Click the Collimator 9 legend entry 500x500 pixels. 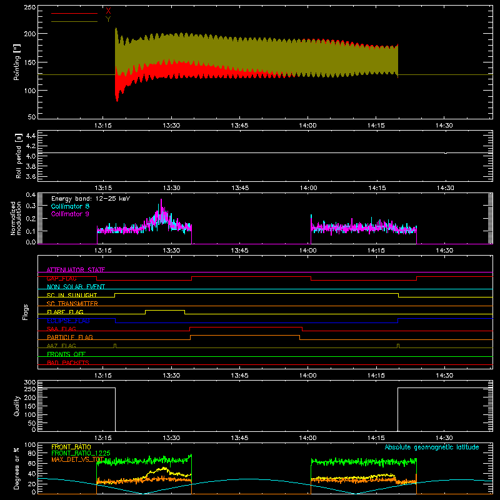click(x=70, y=214)
